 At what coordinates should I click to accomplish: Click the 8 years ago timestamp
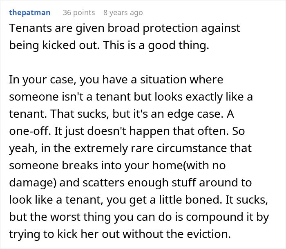123,13
